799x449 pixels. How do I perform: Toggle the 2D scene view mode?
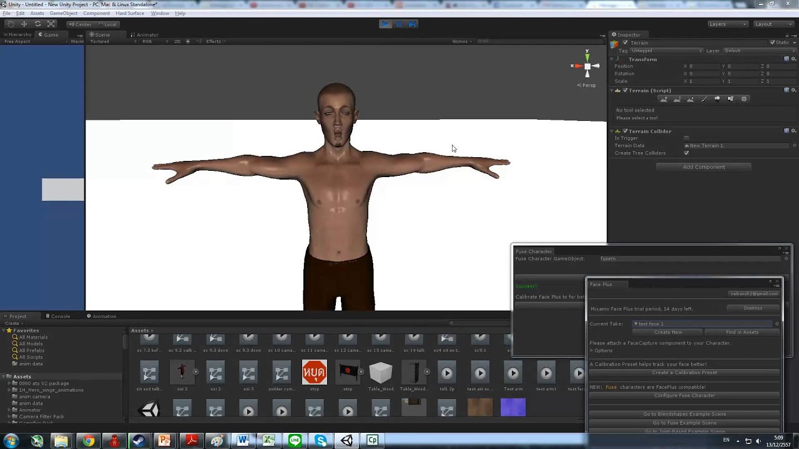177,42
